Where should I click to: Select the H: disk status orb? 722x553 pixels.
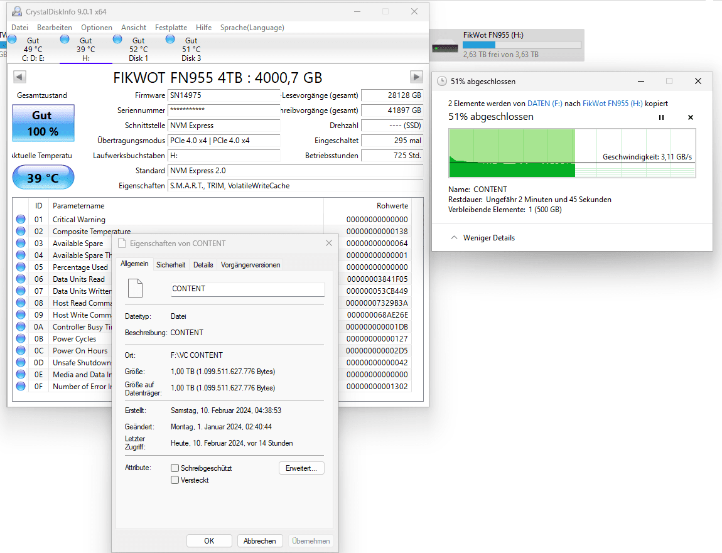[x=65, y=40]
